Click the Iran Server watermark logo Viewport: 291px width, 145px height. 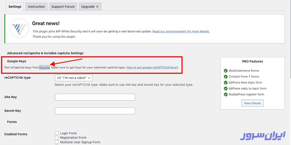tap(263, 136)
